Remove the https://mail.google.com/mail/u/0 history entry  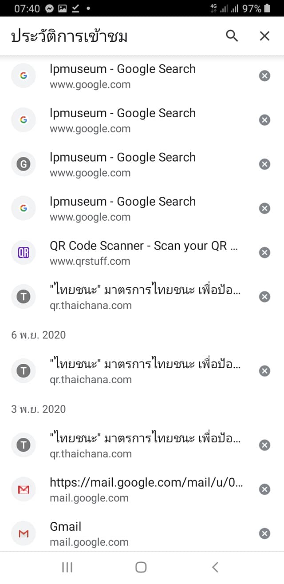264,489
